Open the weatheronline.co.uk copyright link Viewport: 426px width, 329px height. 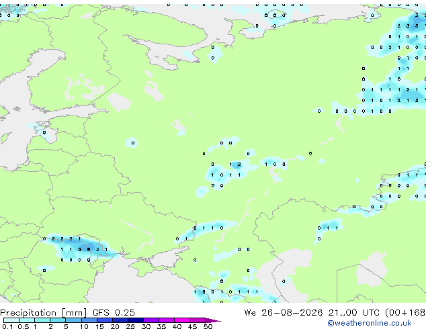(370, 323)
